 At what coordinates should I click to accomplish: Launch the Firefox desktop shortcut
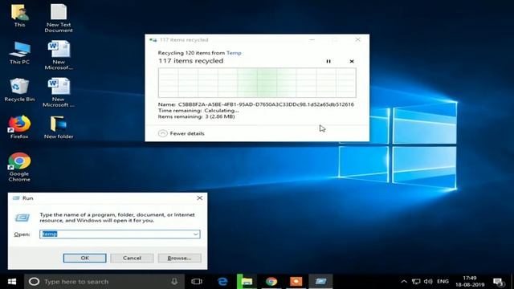[x=19, y=127]
